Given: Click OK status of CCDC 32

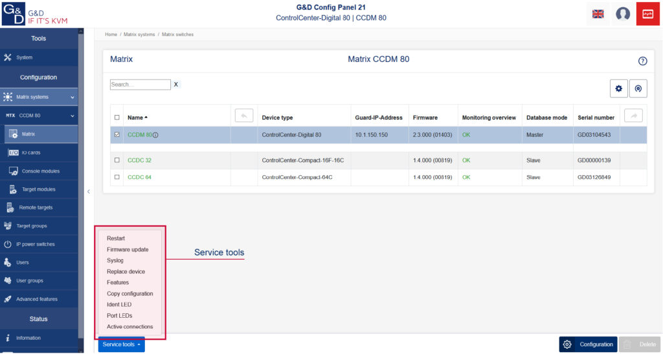Looking at the screenshot, I should click(x=466, y=160).
